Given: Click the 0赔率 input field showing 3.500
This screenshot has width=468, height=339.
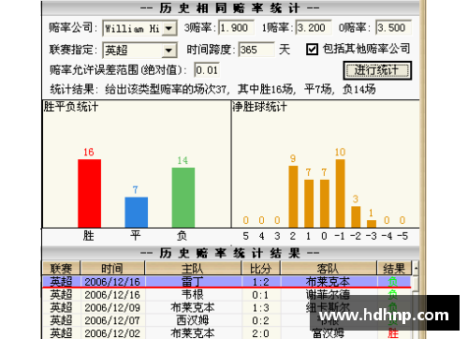Looking at the screenshot, I should pyautogui.click(x=394, y=28).
